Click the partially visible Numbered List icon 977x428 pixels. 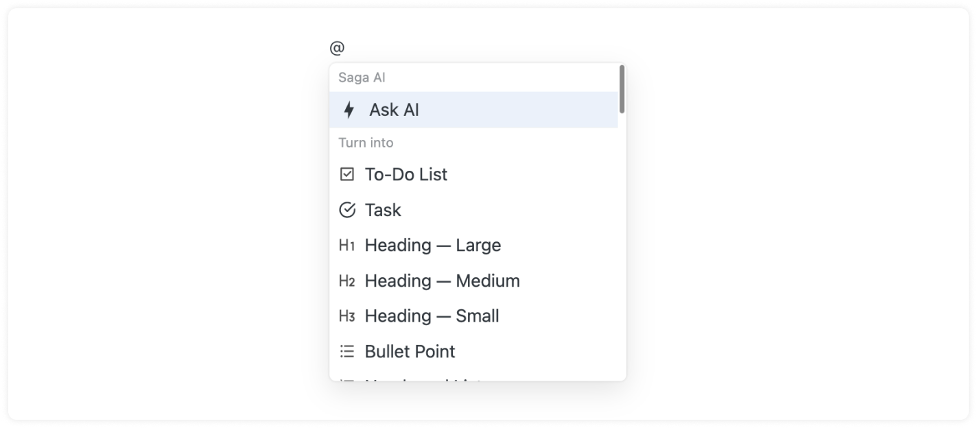347,379
